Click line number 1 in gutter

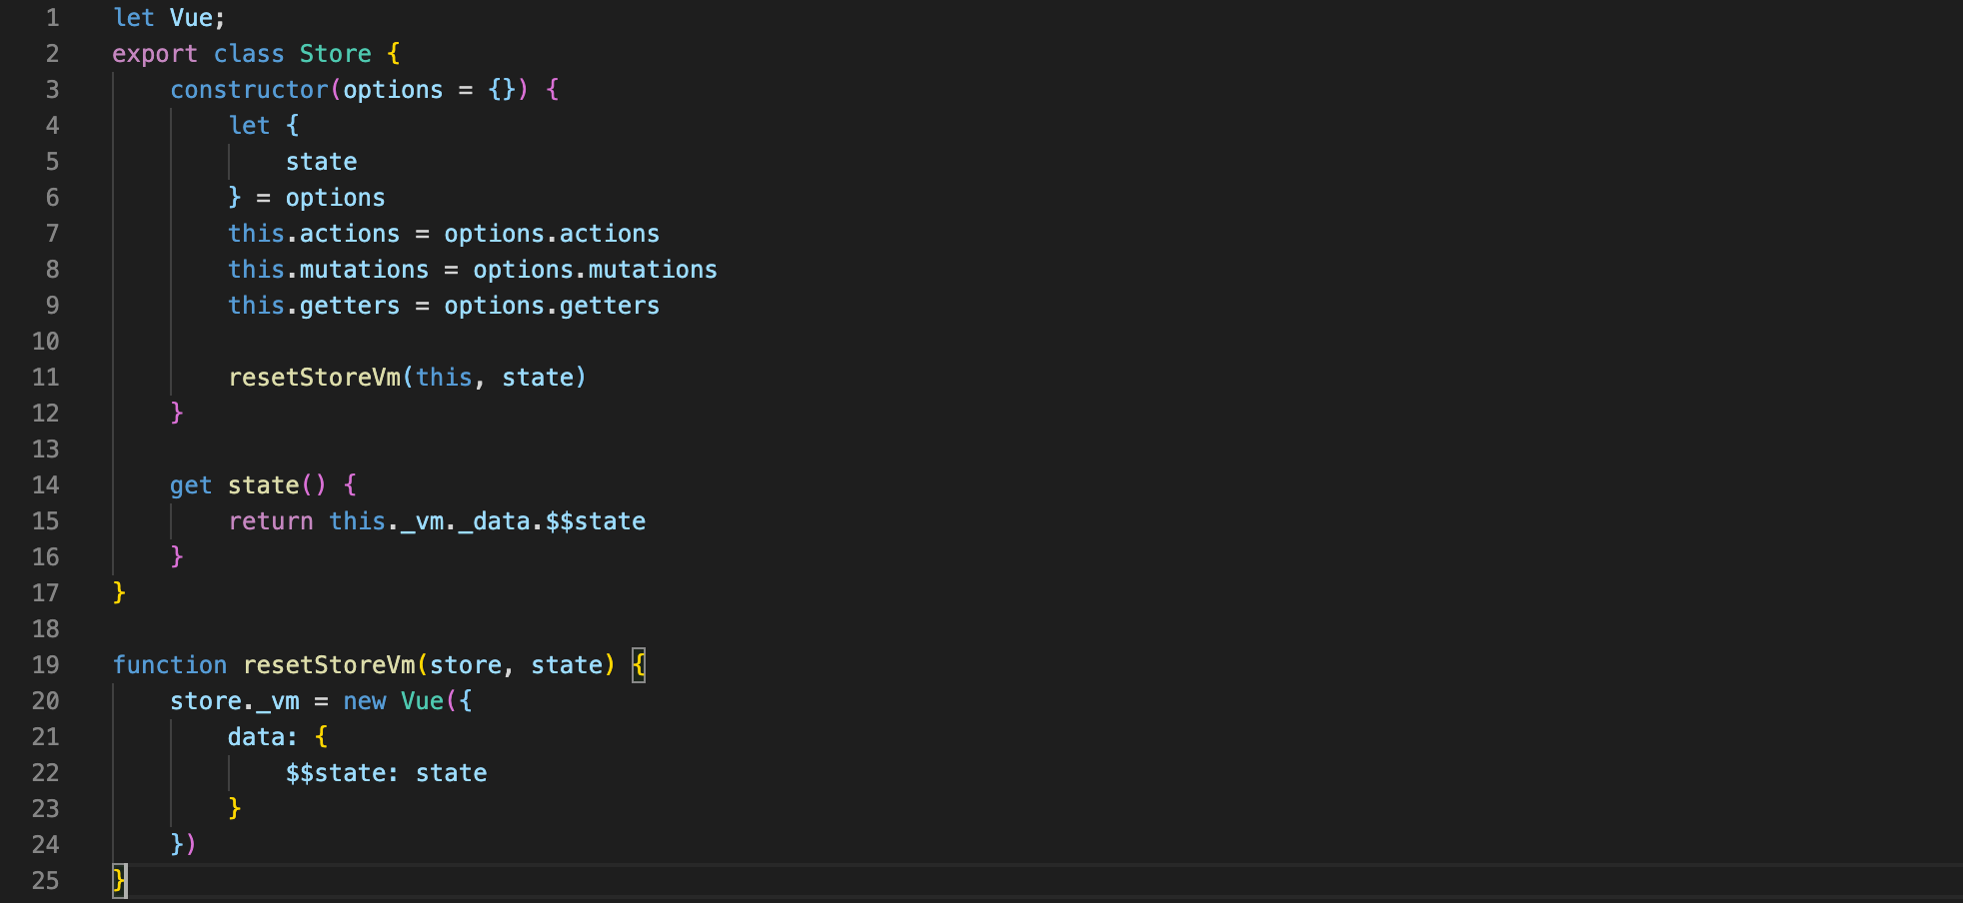point(52,18)
